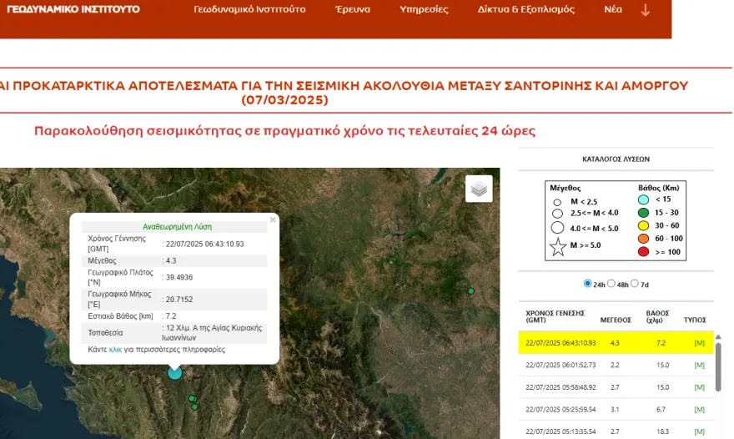Open the Δίκτυα & Εξοπλισμός menu

point(525,9)
